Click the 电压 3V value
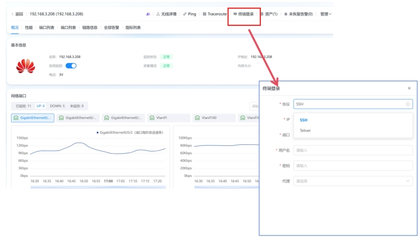 point(61,75)
